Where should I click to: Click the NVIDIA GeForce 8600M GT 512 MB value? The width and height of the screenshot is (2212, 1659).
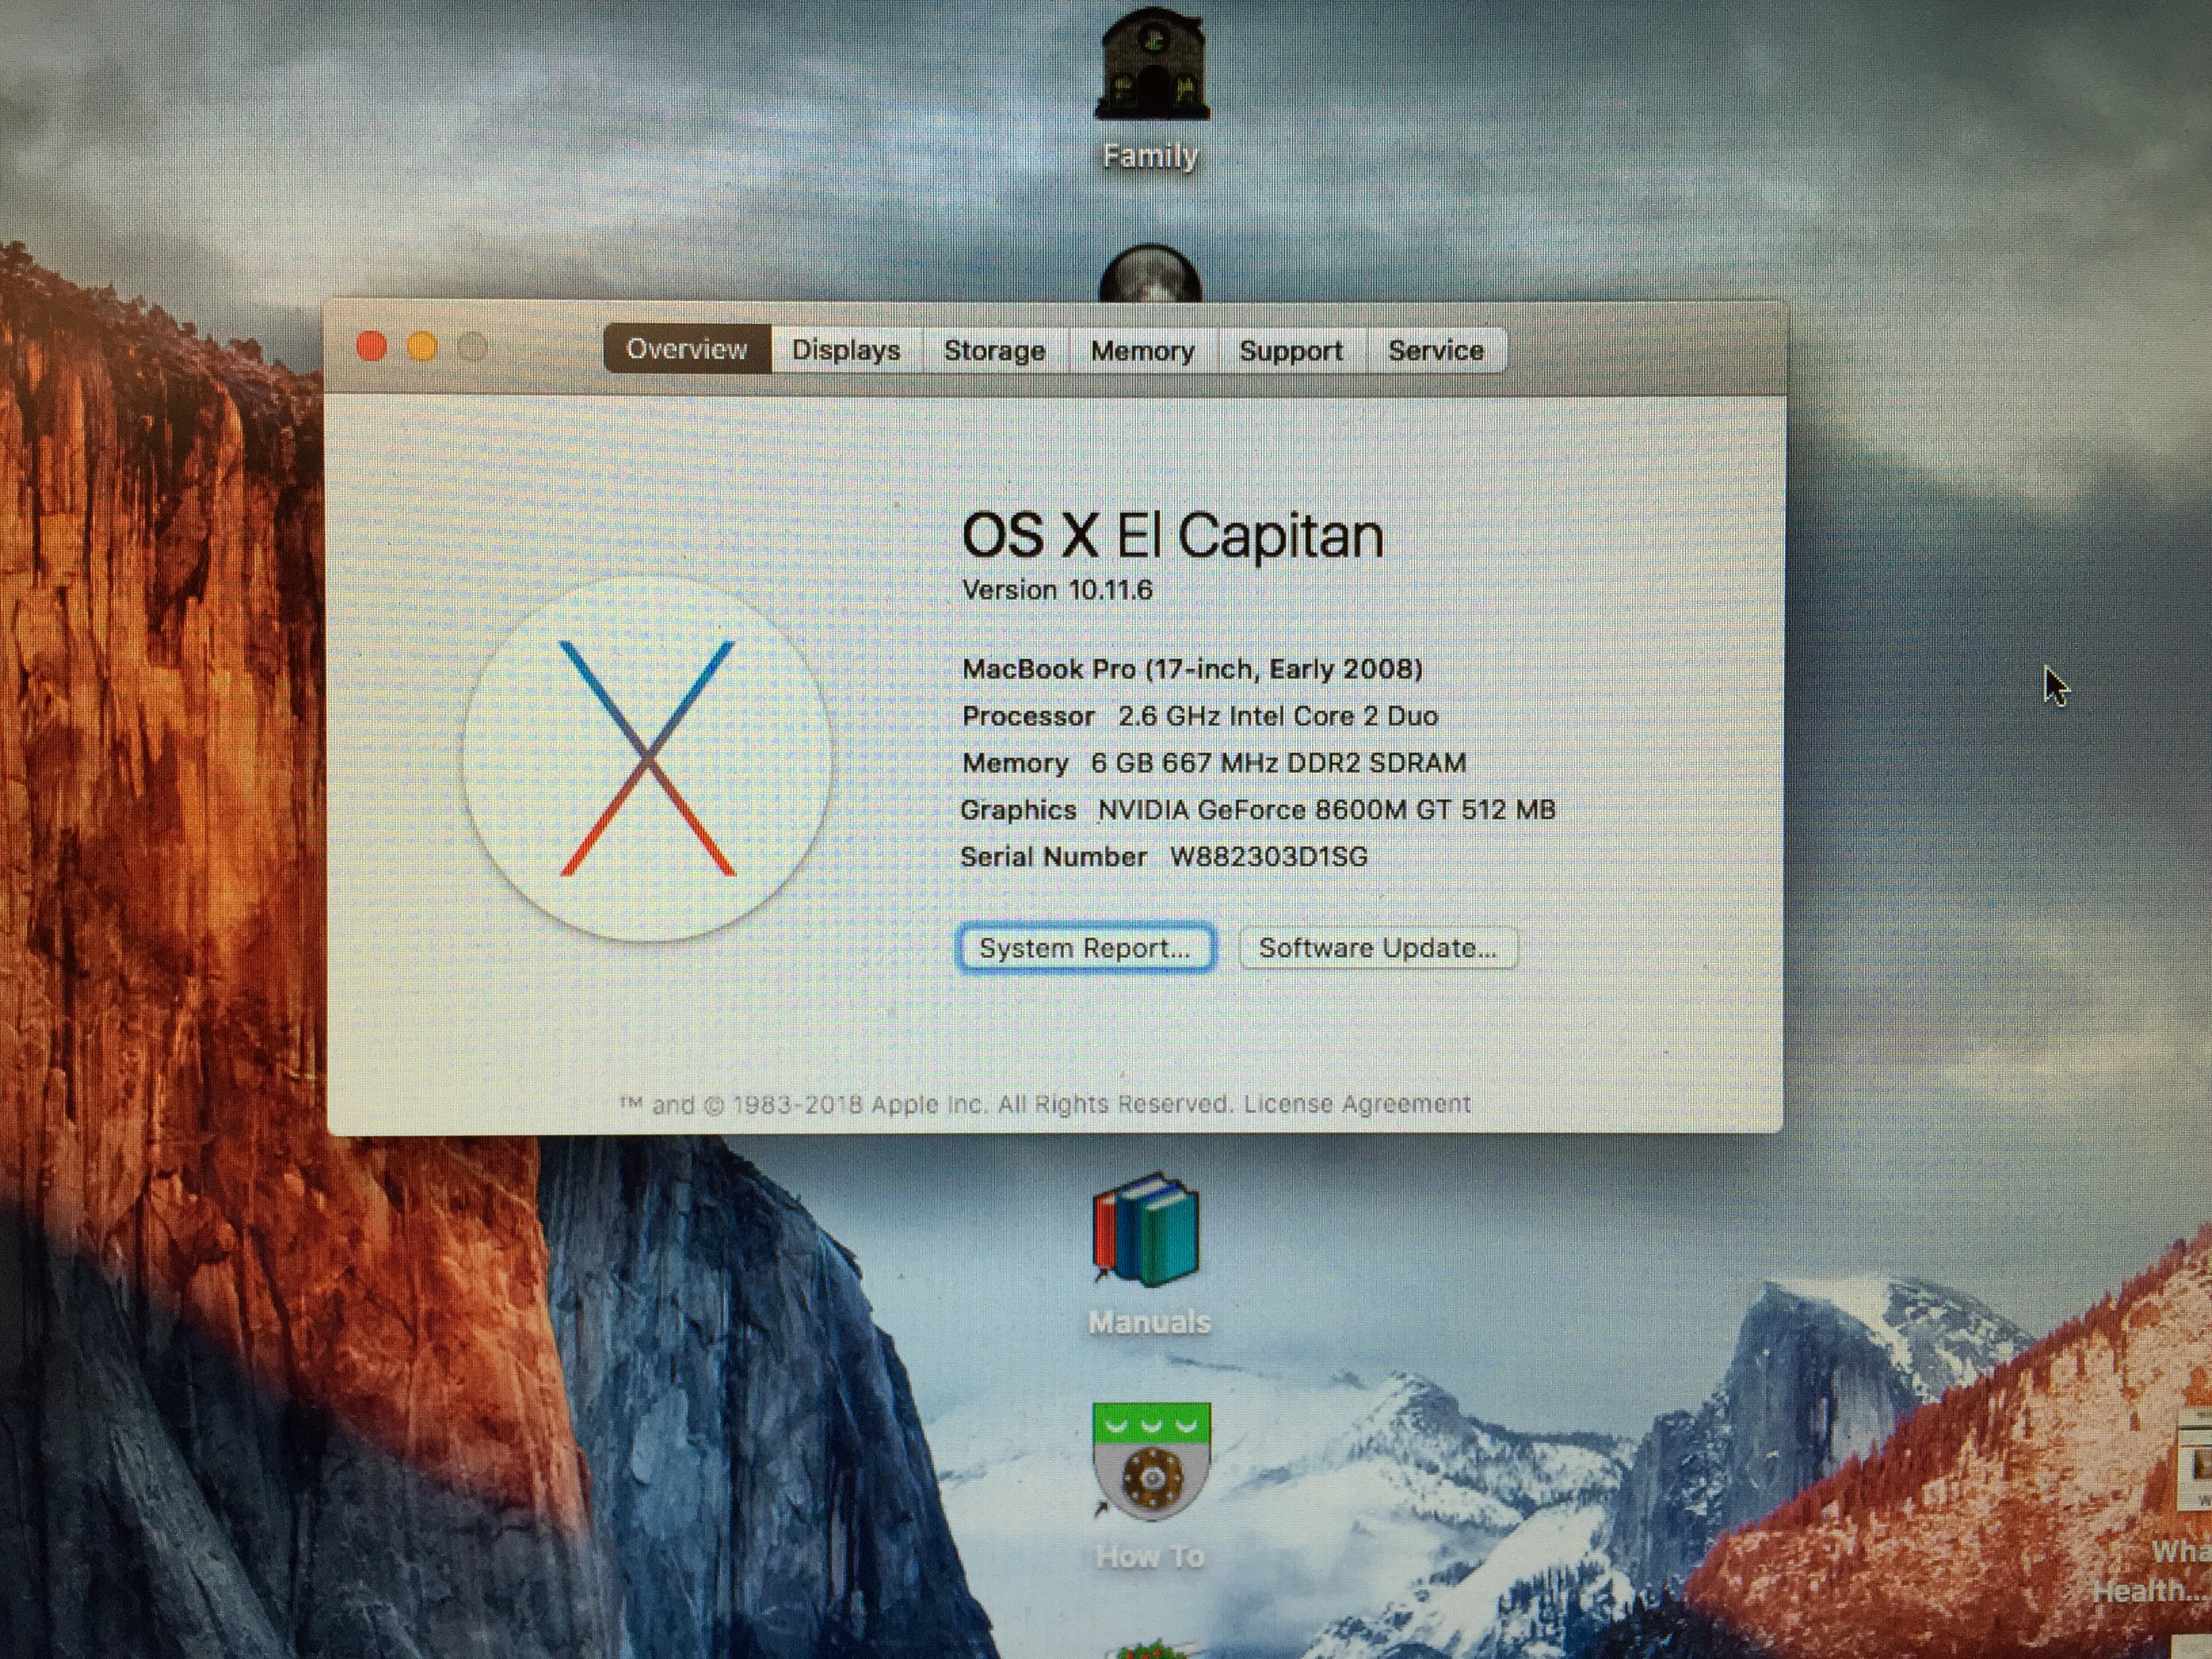[1327, 810]
